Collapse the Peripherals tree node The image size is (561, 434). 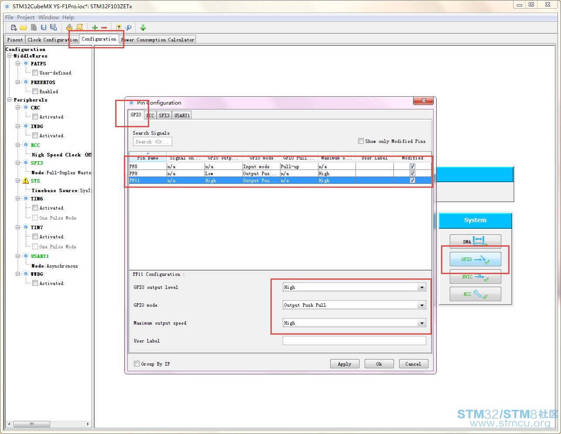tap(9, 100)
